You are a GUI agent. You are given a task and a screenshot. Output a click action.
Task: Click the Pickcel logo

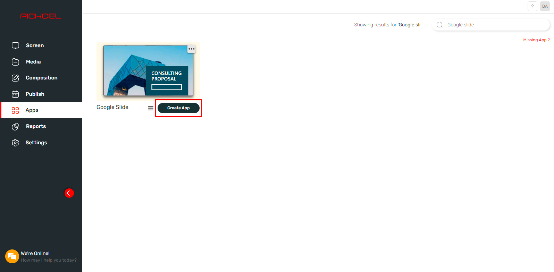pyautogui.click(x=41, y=16)
